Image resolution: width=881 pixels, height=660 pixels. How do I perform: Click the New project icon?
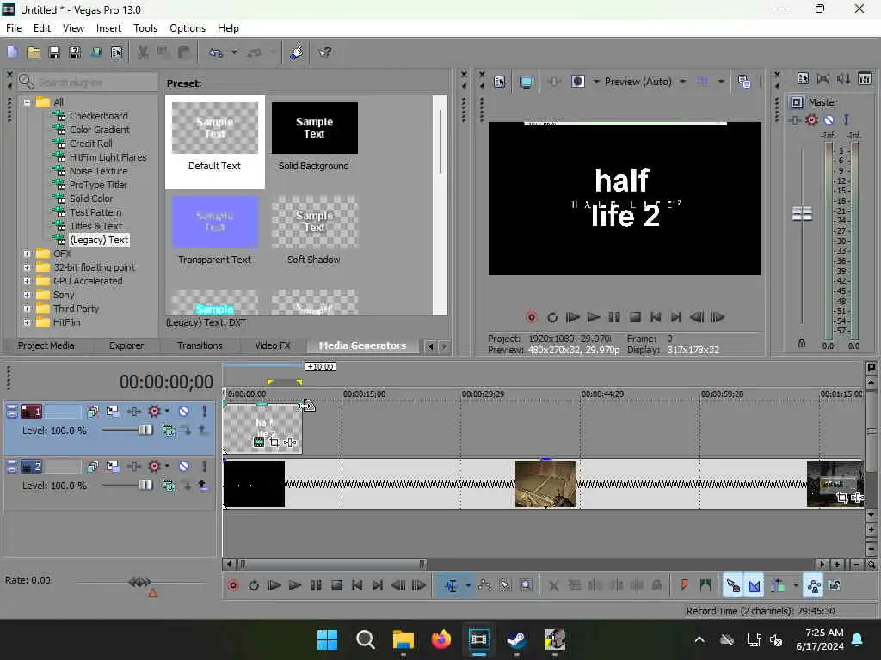[x=12, y=52]
